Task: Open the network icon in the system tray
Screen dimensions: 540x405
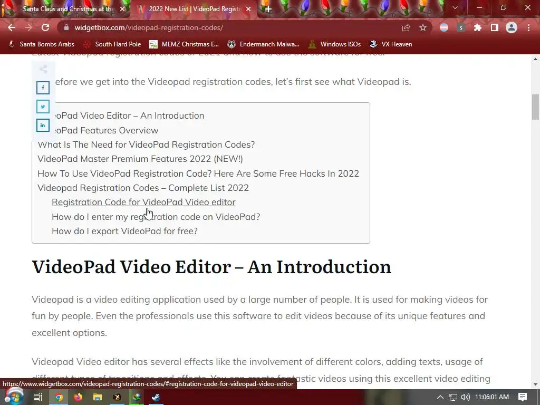Action: [x=453, y=397]
